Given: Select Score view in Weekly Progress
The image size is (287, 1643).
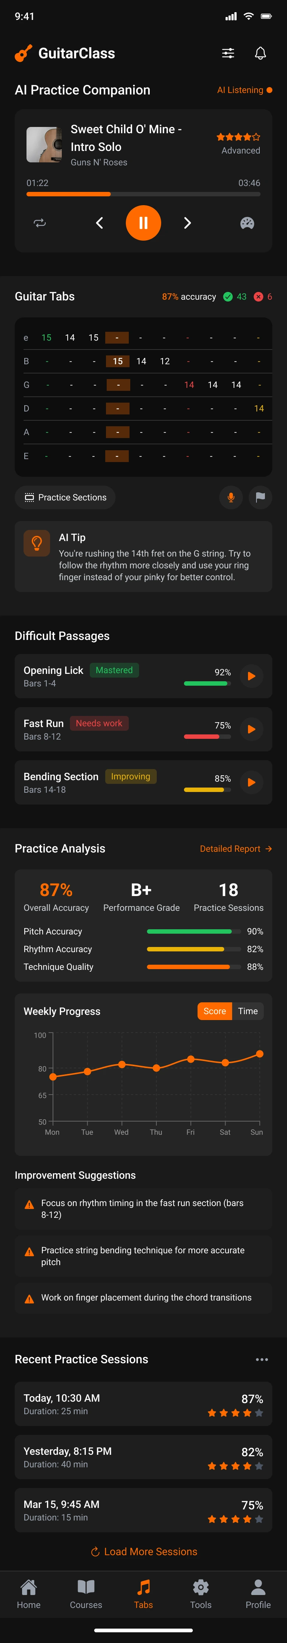Looking at the screenshot, I should tap(215, 1011).
